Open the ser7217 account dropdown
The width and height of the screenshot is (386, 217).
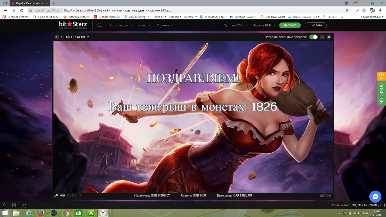point(240,25)
